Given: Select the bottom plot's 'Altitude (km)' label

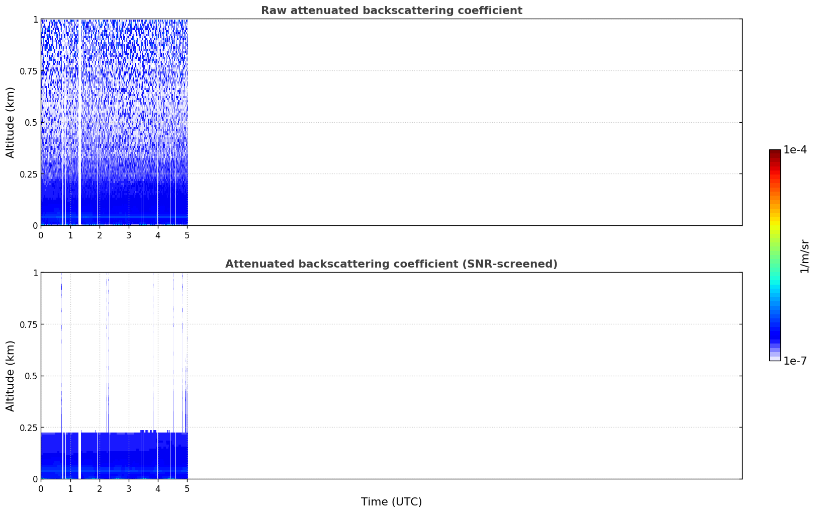Looking at the screenshot, I should [x=11, y=376].
